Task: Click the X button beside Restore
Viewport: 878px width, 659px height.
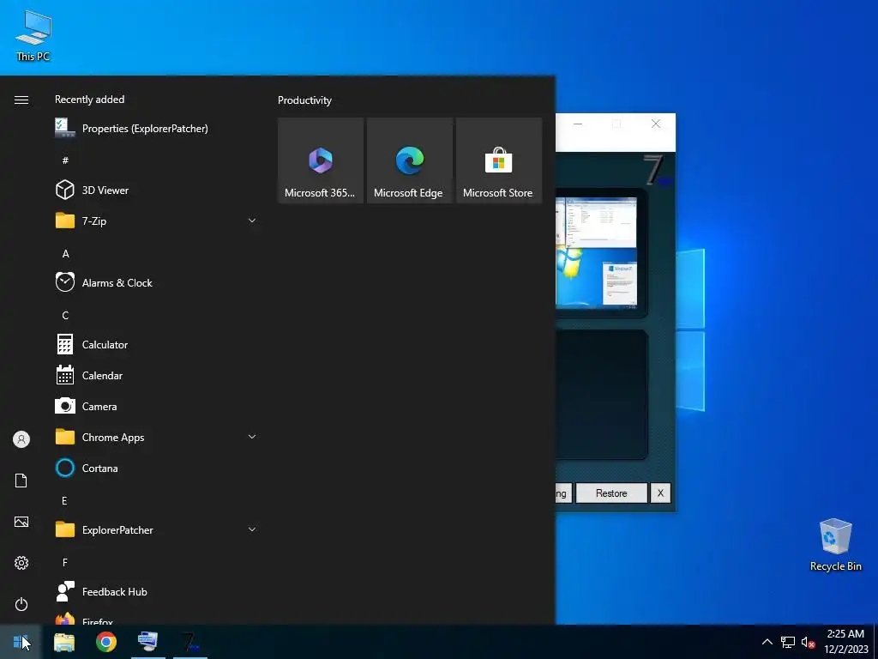Action: click(x=660, y=493)
